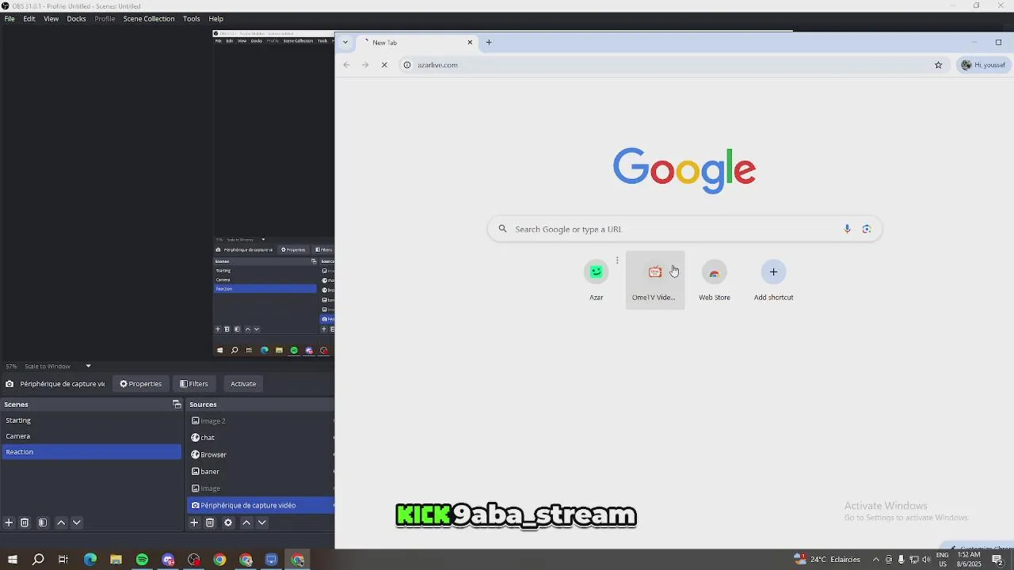Open the volume control in system tray
This screenshot has width=1014, height=570.
pyautogui.click(x=926, y=560)
